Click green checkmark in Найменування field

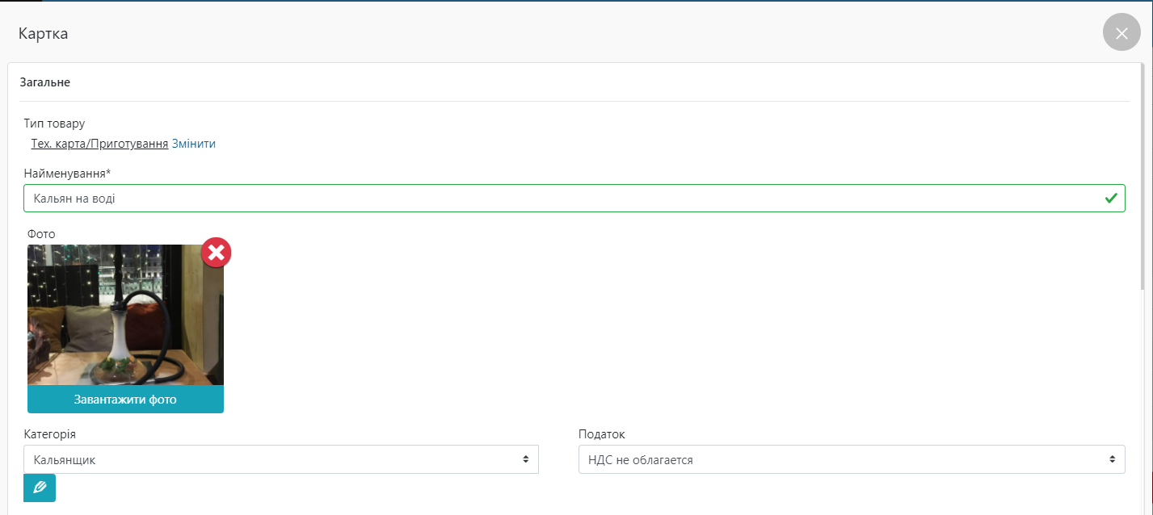click(x=1111, y=198)
